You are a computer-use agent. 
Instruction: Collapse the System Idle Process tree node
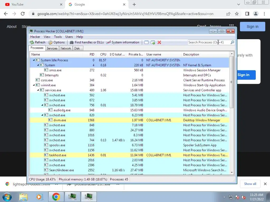coord(34,60)
